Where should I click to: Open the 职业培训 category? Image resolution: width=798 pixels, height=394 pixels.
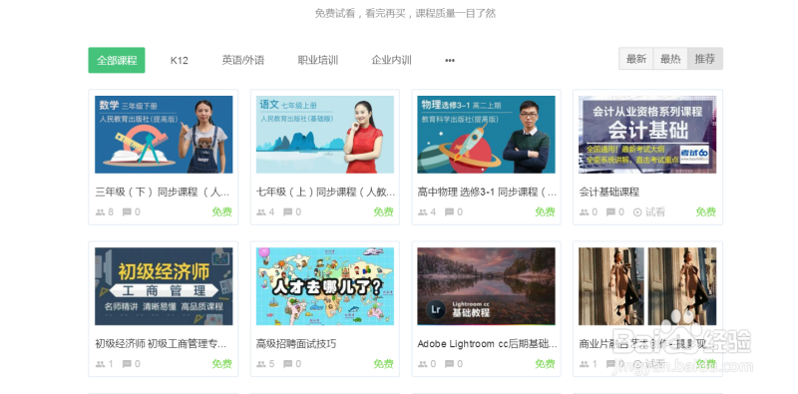click(x=317, y=60)
